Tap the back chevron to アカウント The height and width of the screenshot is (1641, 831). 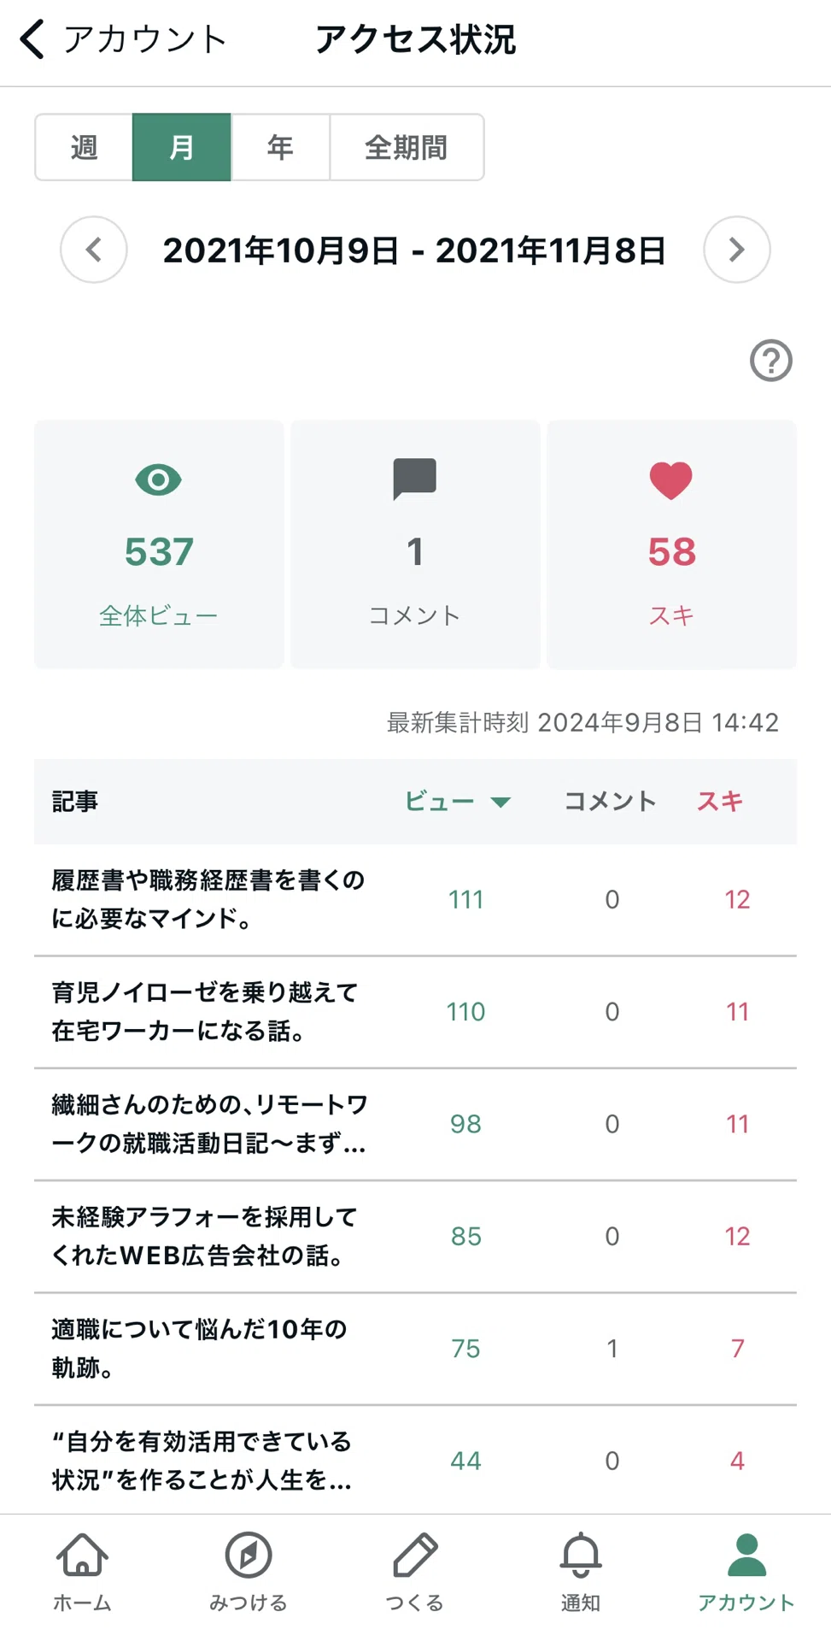pyautogui.click(x=32, y=39)
